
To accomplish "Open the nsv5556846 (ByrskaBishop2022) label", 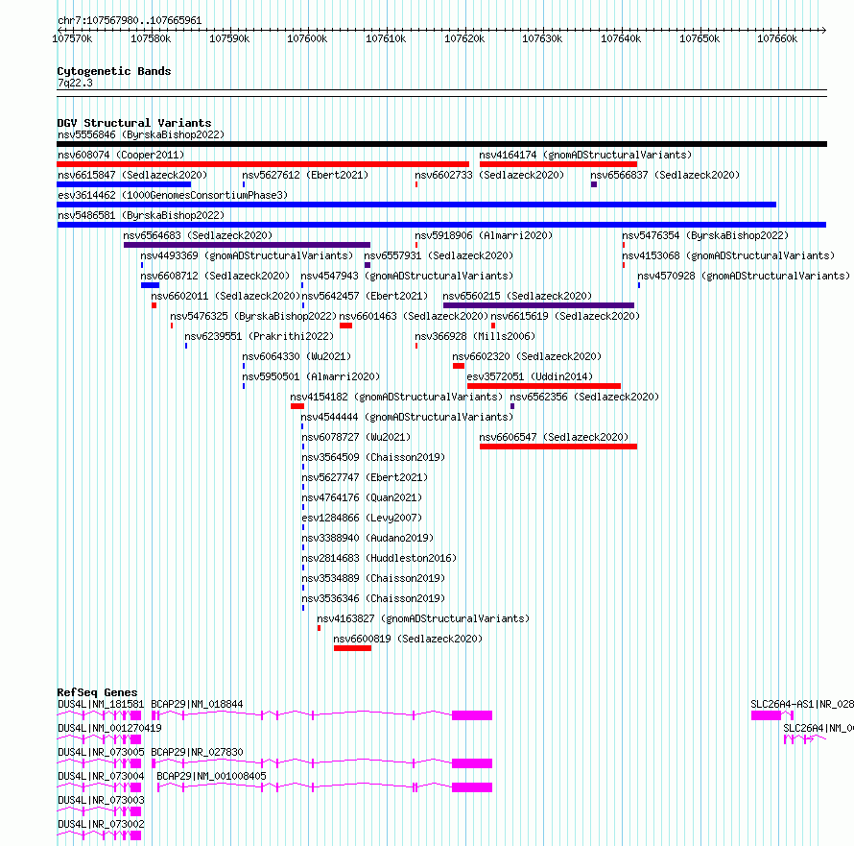I will click(x=141, y=134).
